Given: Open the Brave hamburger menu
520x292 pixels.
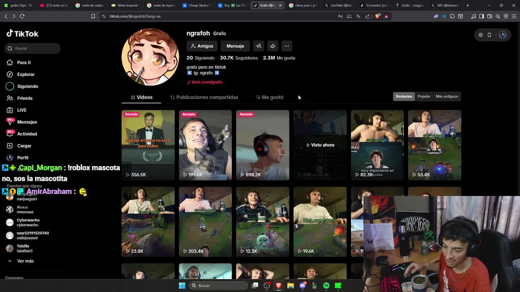Looking at the screenshot, I should (514, 16).
